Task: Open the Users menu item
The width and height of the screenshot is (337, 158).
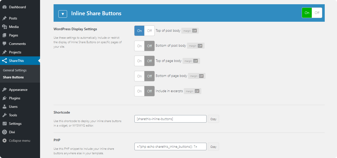Action: (20, 107)
